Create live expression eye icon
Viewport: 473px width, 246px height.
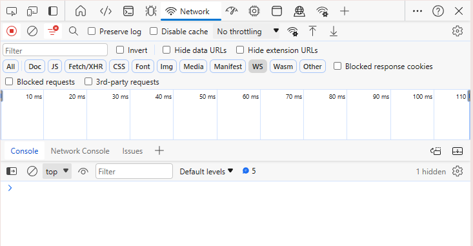pyautogui.click(x=83, y=172)
